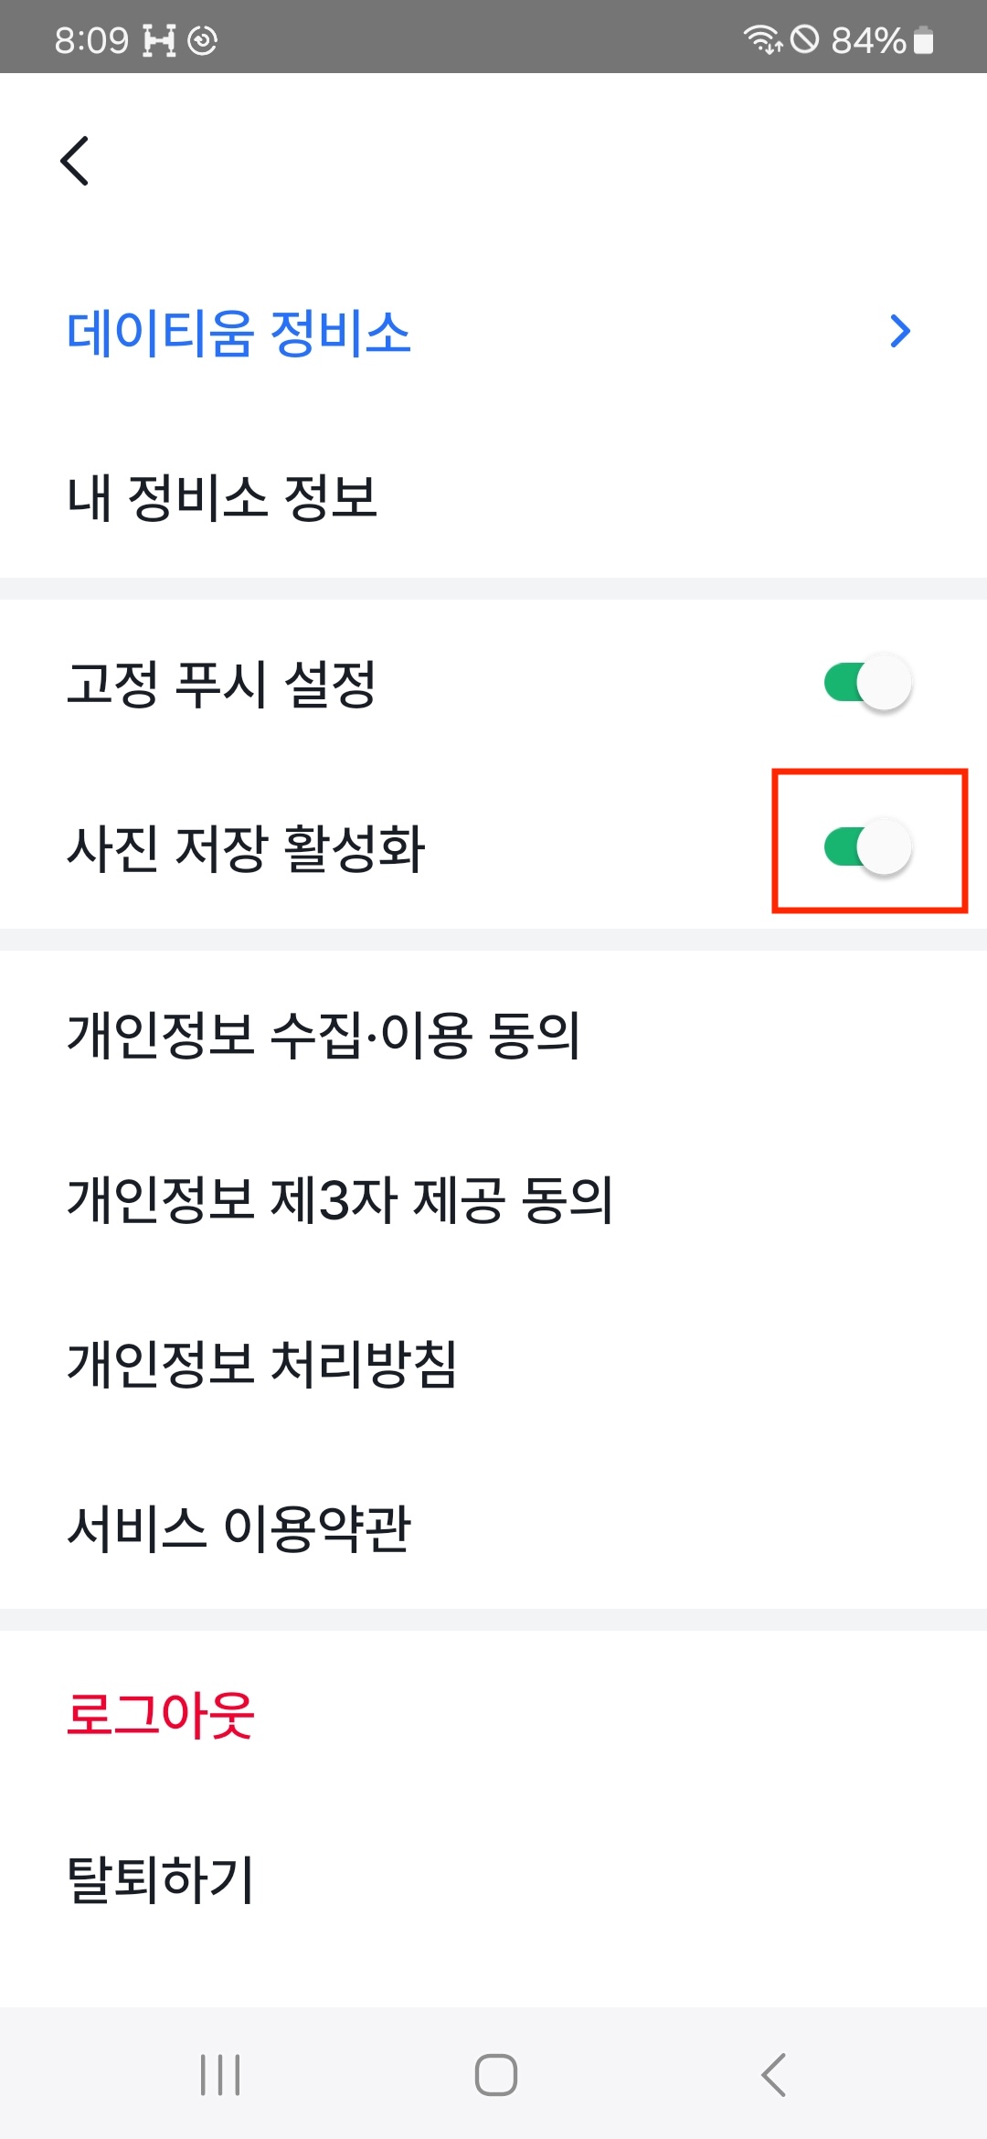This screenshot has width=987, height=2139.
Task: Open 서비스 이용약관 terms
Action: [239, 1528]
